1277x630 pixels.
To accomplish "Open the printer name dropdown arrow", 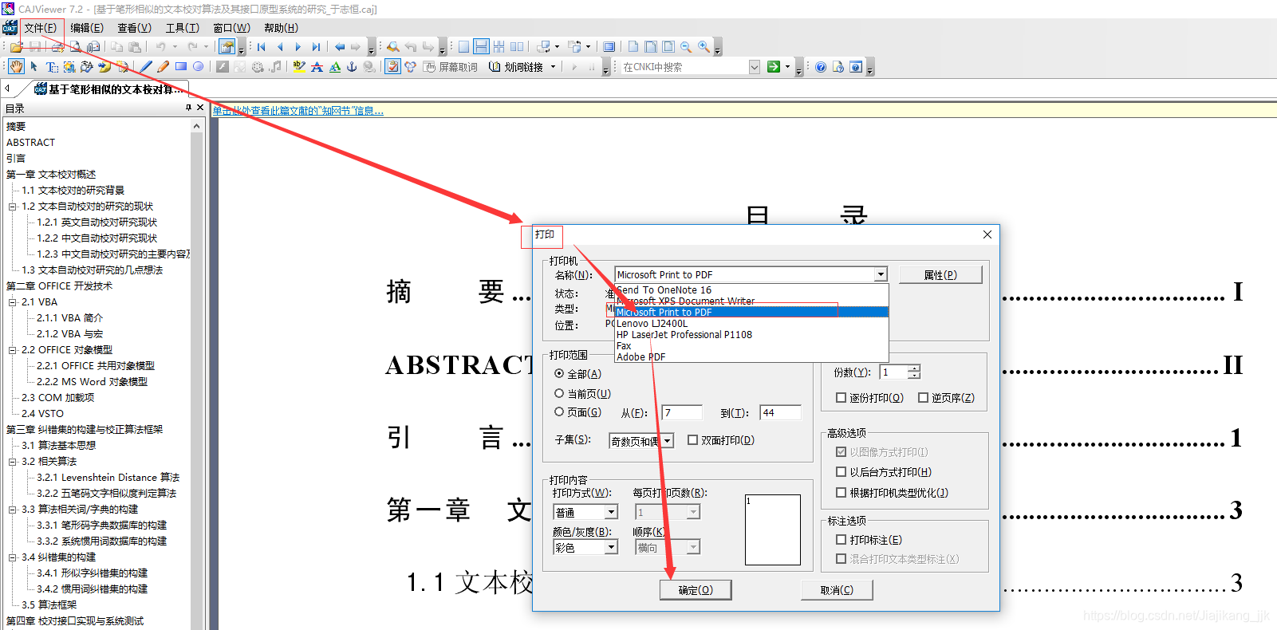I will (881, 274).
